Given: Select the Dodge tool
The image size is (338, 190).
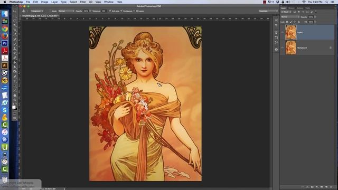Looking at the screenshot, I should [15, 72].
